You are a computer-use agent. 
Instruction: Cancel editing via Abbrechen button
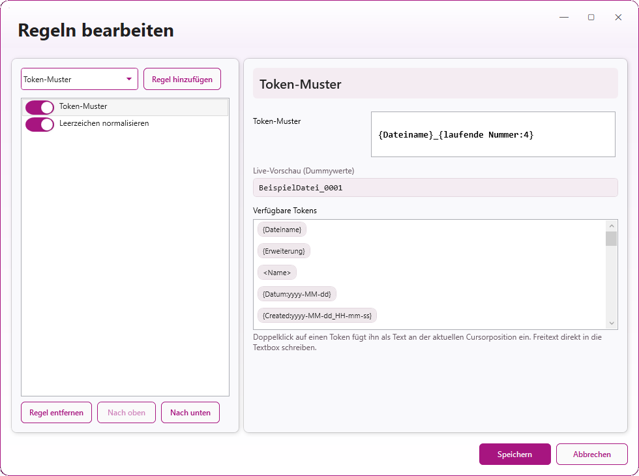(592, 454)
